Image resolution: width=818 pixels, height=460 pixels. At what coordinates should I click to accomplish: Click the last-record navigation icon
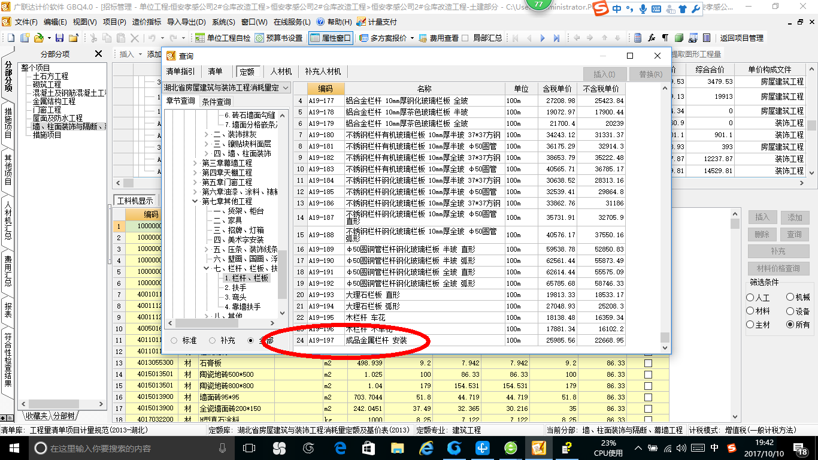[556, 38]
